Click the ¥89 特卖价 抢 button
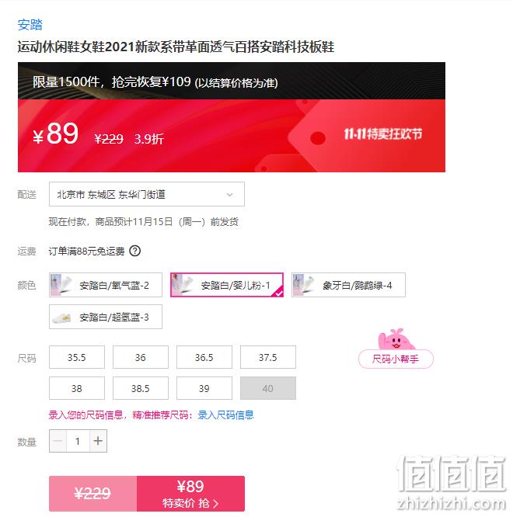The image size is (513, 517). [190, 494]
